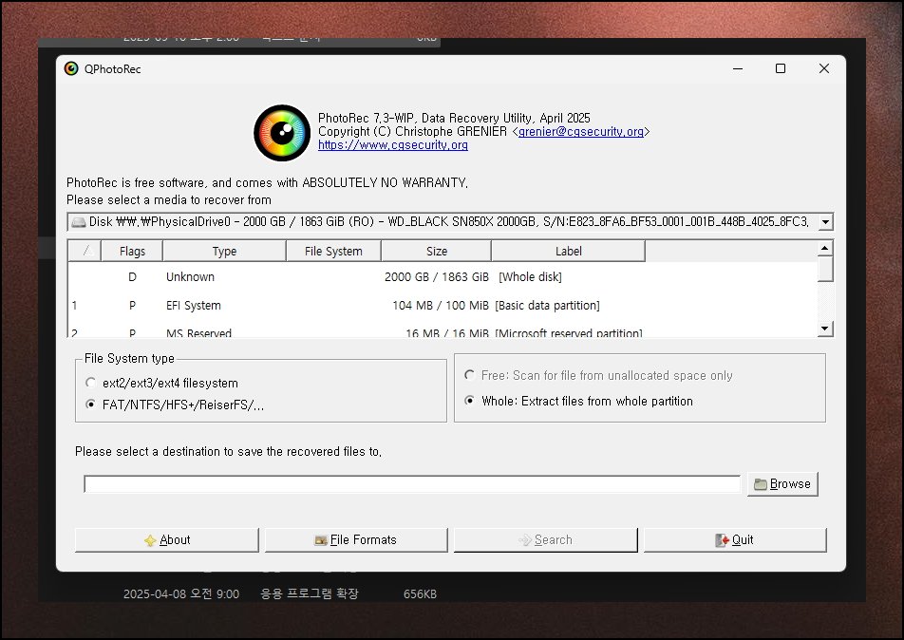Click the Search button
The image size is (904, 640).
click(x=545, y=540)
